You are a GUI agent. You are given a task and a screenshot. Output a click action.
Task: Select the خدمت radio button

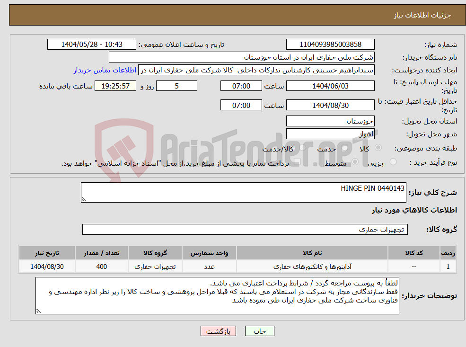pyautogui.click(x=344, y=148)
